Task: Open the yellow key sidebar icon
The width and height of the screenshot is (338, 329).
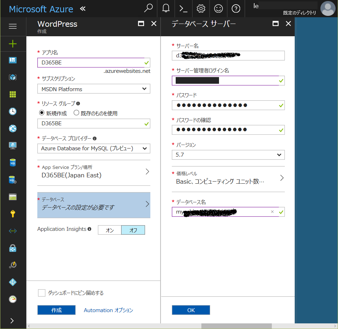Action: [13, 214]
